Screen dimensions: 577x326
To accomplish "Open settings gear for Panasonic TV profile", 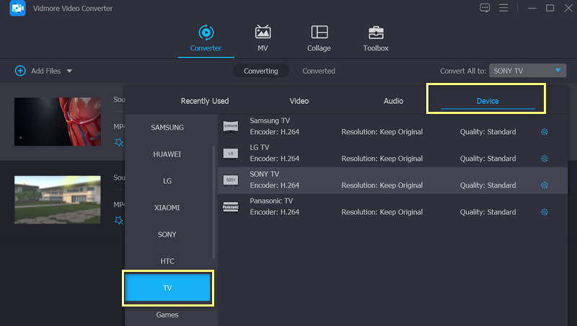I will click(545, 212).
